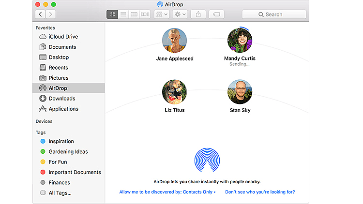The width and height of the screenshot is (363, 204).
Task: Click the Edit Tags toolbar button
Action: coord(216,15)
